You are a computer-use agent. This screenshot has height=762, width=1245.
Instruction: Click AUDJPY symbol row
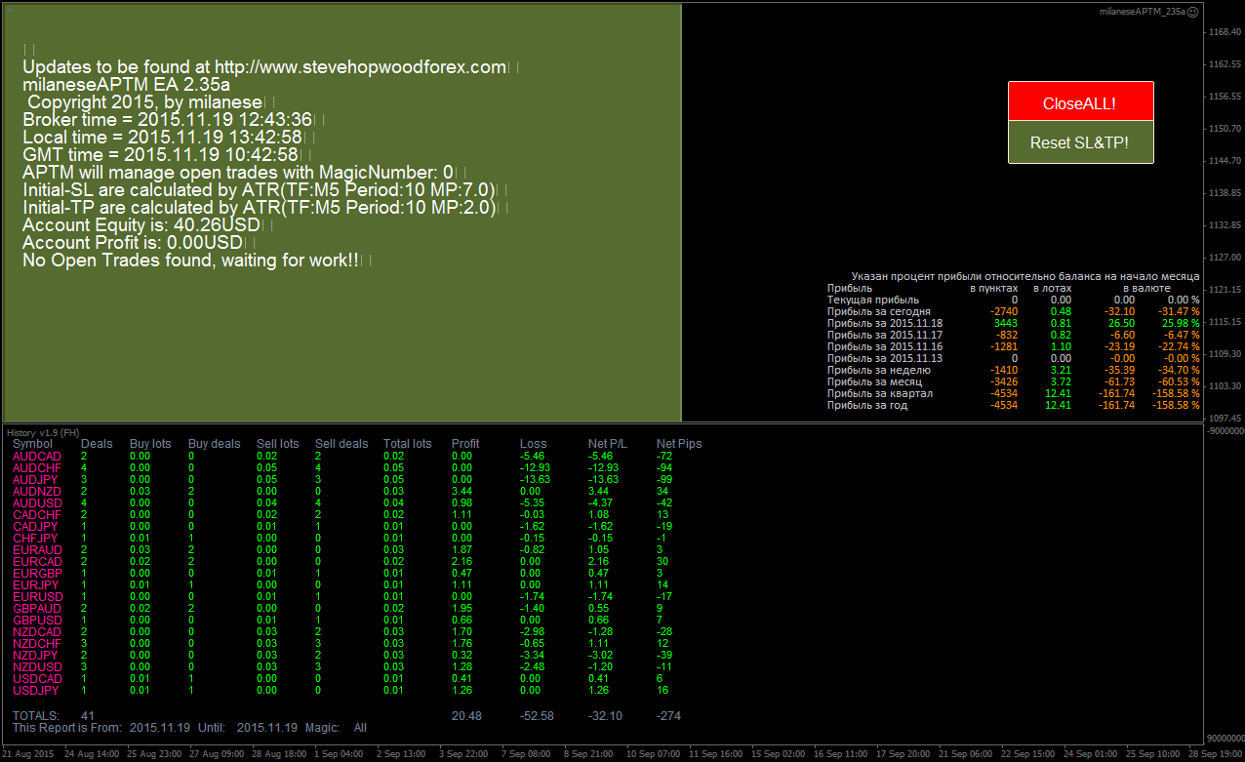pyautogui.click(x=35, y=480)
